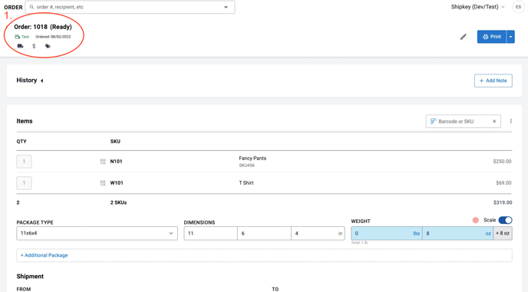Screen dimensions: 528x292
Task: Click the Add Note button
Action: point(493,80)
